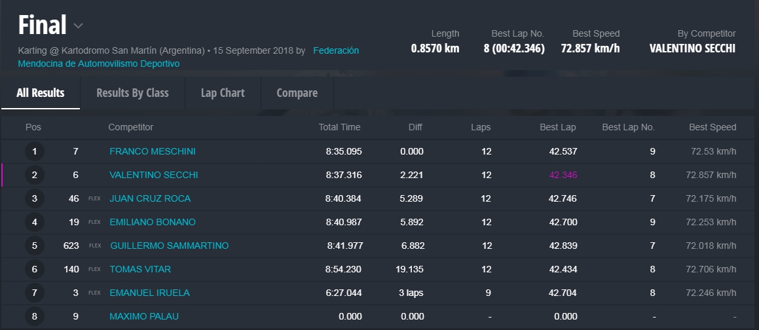The height and width of the screenshot is (330, 759).
Task: Click the Best Lap column header
Action: (559, 127)
